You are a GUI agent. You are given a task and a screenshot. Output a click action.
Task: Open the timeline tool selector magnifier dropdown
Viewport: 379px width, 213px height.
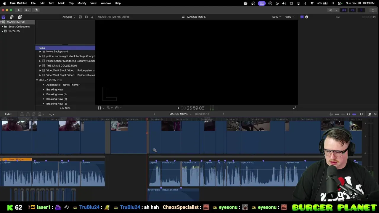pos(52,114)
